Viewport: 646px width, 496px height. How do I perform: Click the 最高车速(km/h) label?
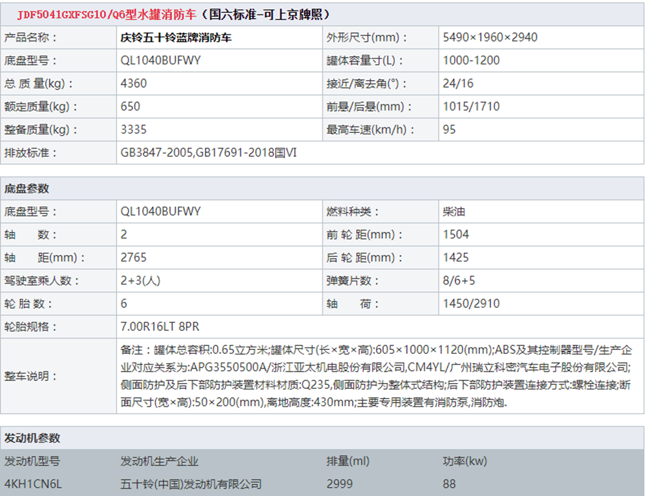pos(370,130)
